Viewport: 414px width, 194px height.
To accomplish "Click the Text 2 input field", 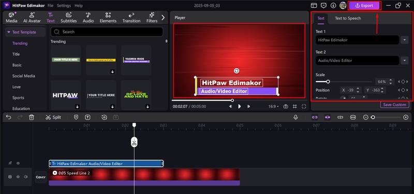I will [357, 60].
